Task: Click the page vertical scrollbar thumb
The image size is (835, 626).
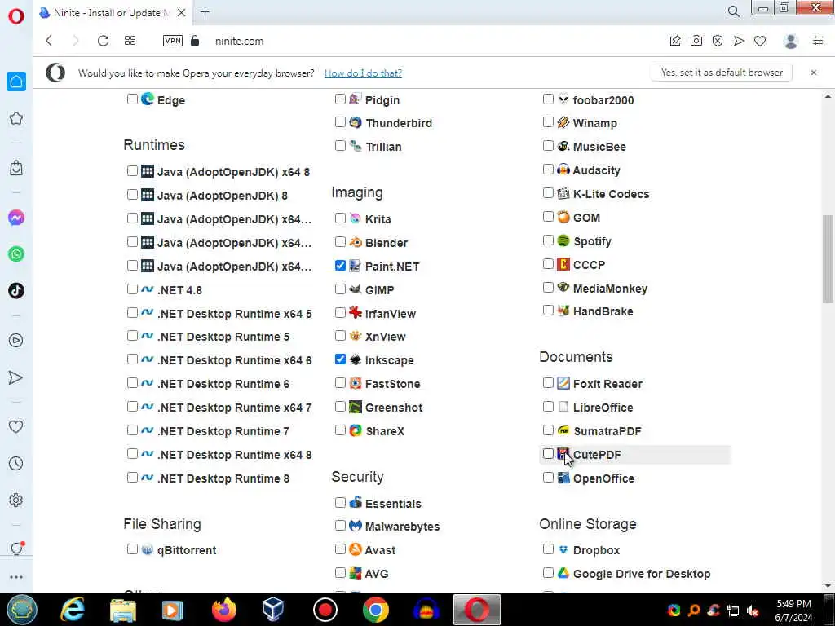Action: 828,258
